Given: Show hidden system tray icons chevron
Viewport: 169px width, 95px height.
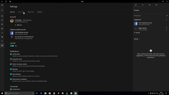Looking at the screenshot, I should [148, 93].
